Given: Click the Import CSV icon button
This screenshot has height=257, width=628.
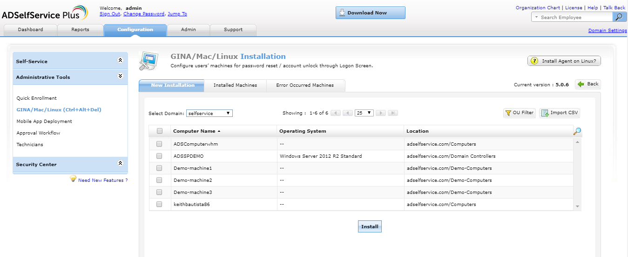Looking at the screenshot, I should click(x=559, y=113).
